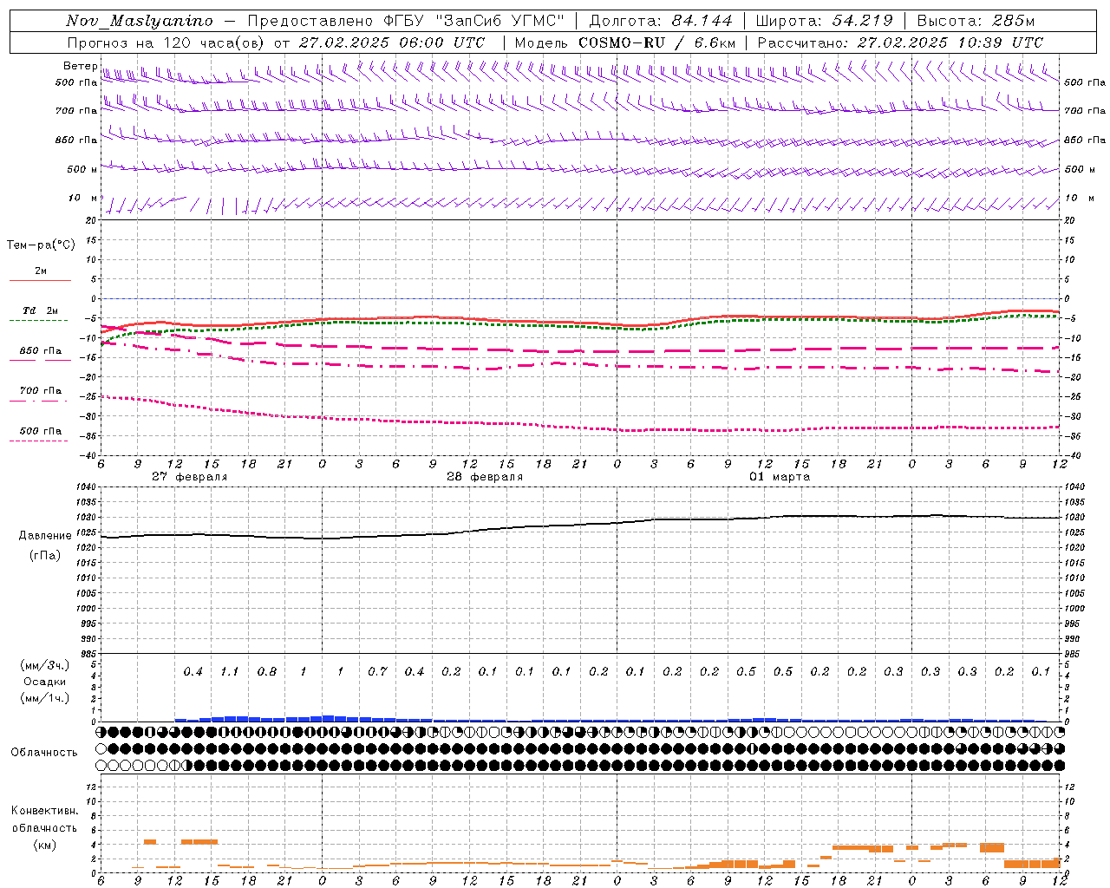
Task: Click the 'Долгота: 84.144' longitude value
Action: tap(661, 21)
